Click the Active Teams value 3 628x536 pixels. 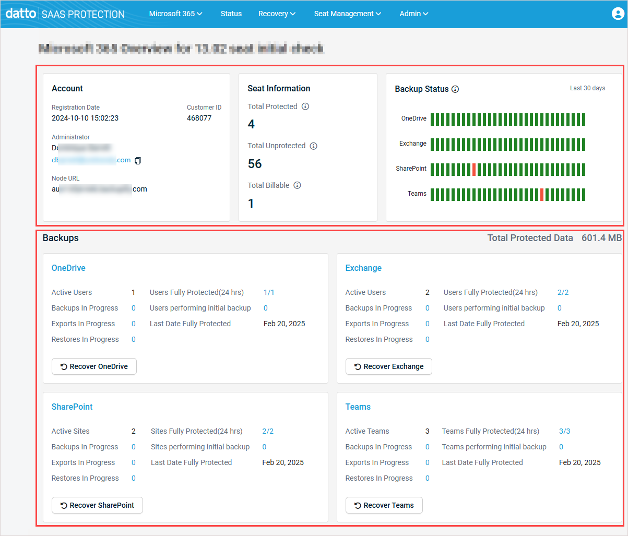428,431
